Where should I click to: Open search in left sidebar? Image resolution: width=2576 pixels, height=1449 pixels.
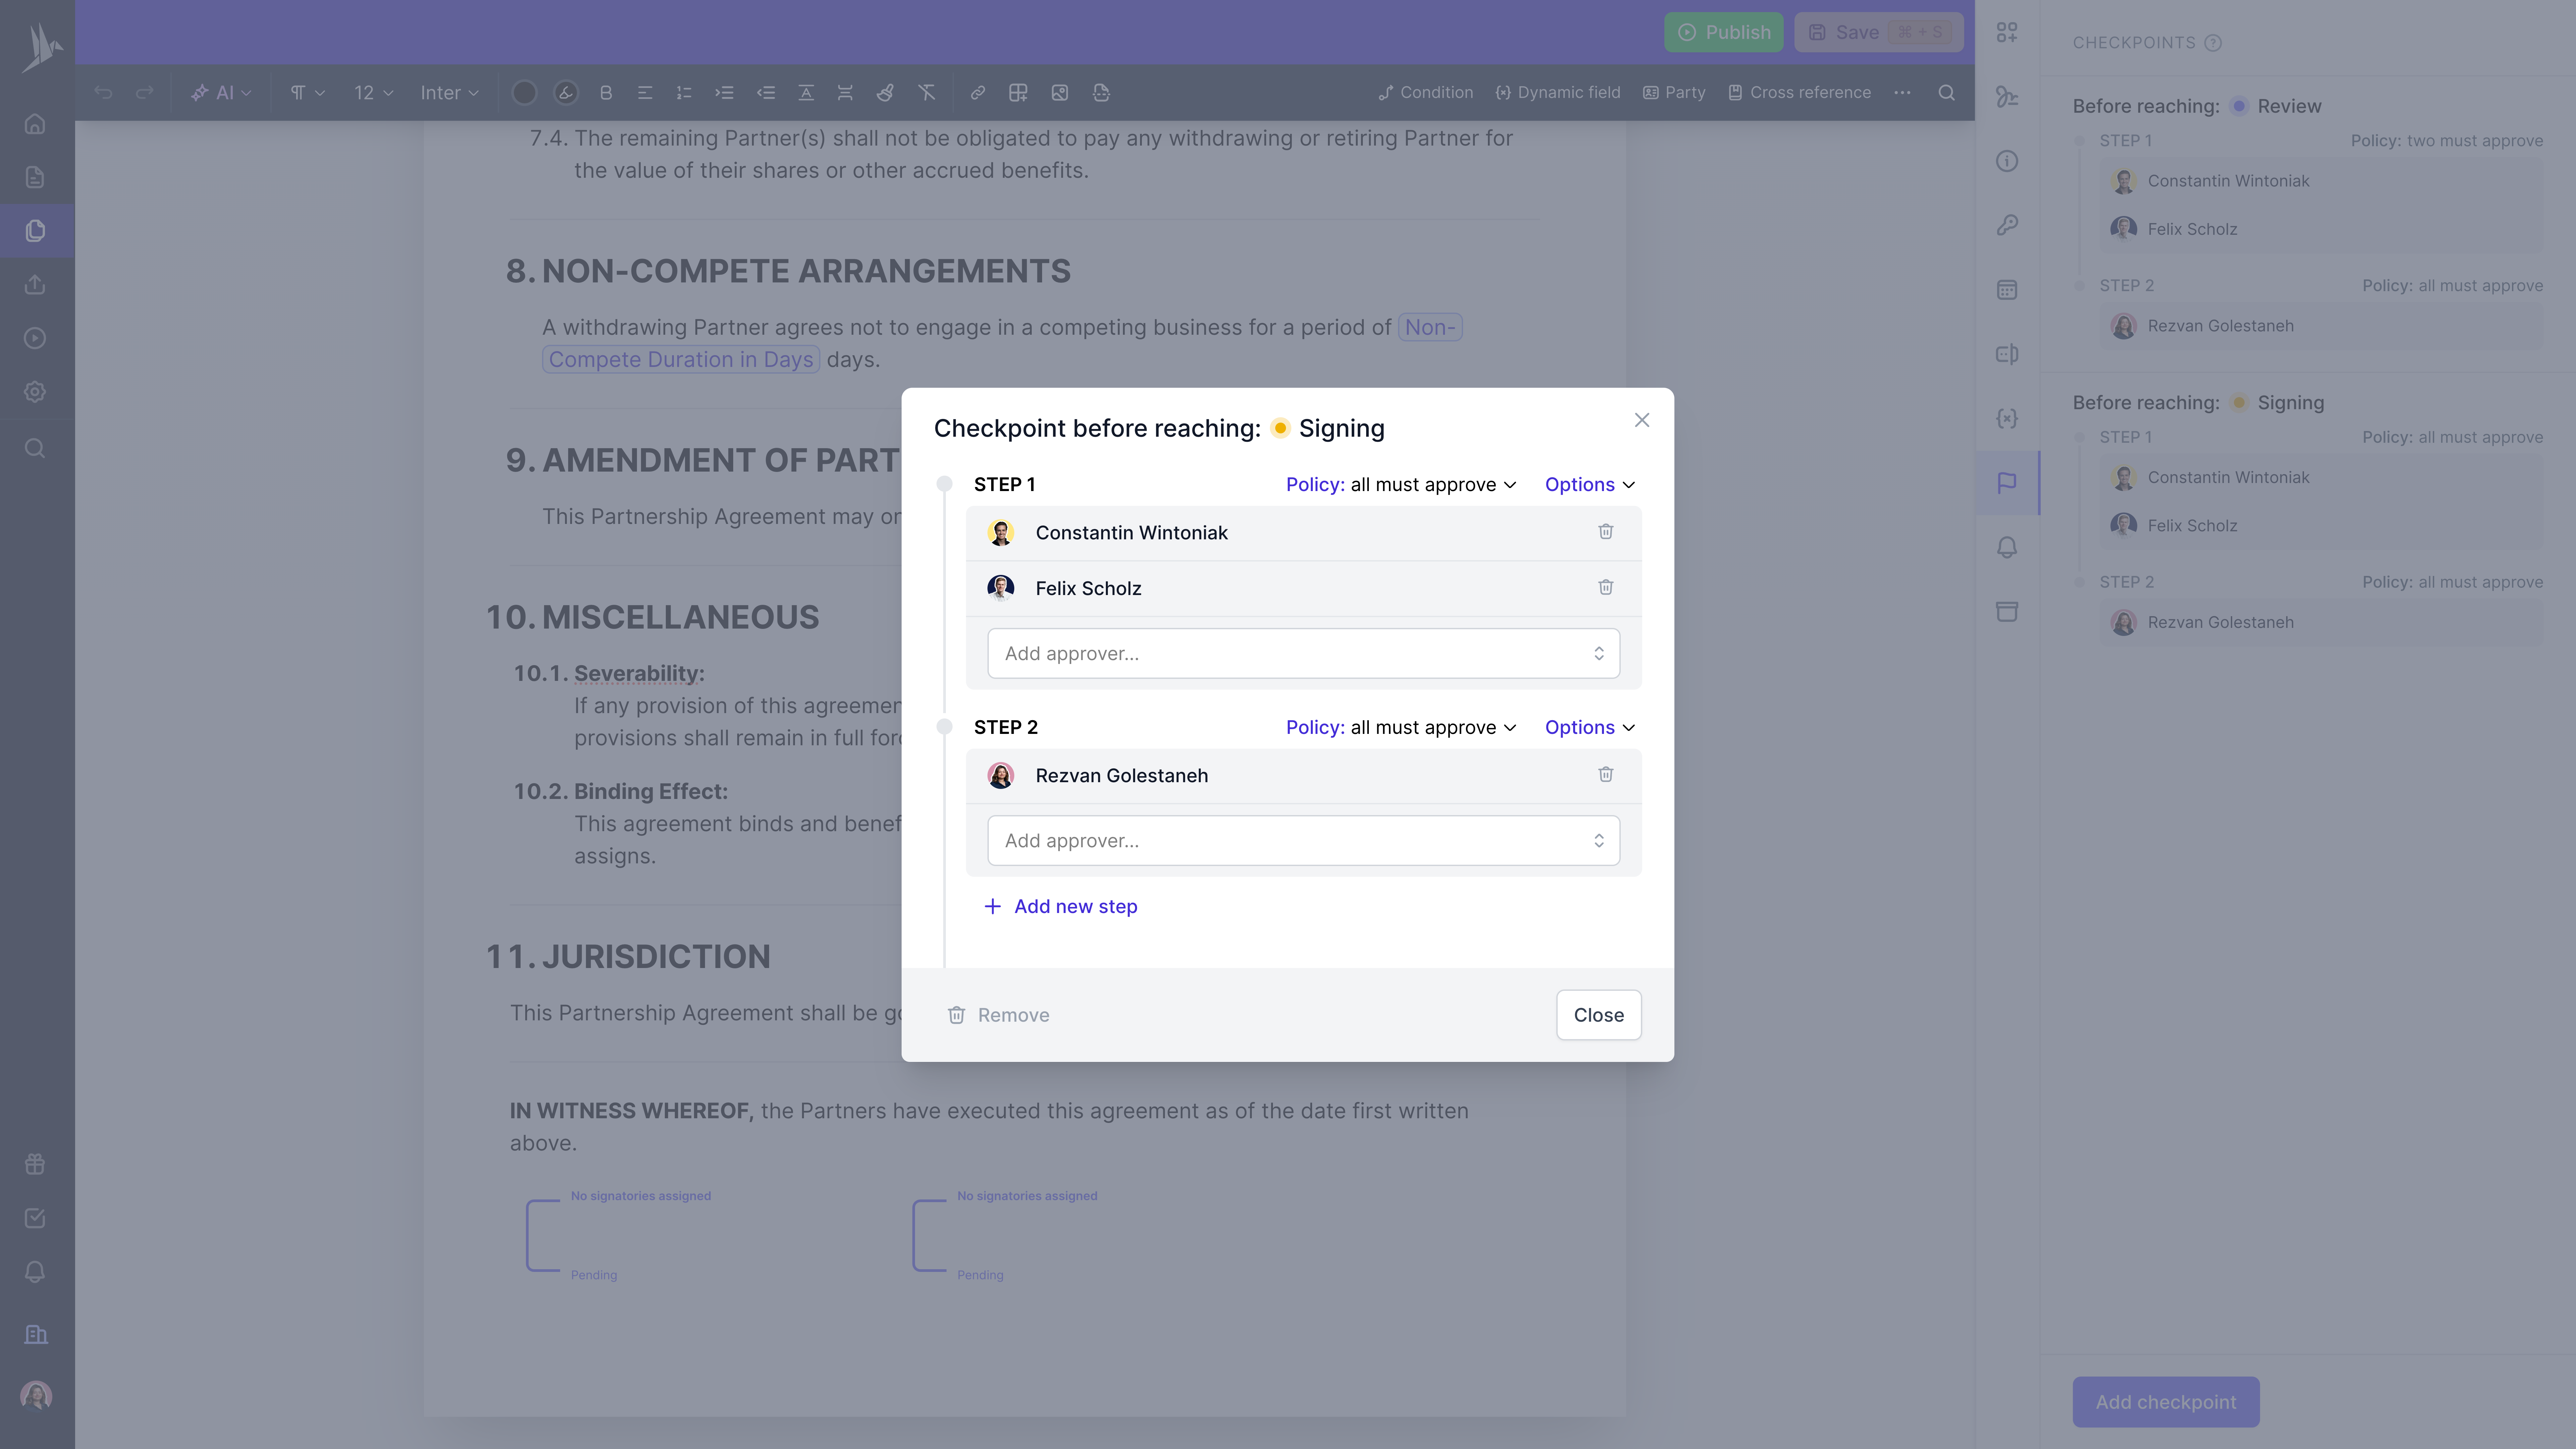(x=35, y=448)
